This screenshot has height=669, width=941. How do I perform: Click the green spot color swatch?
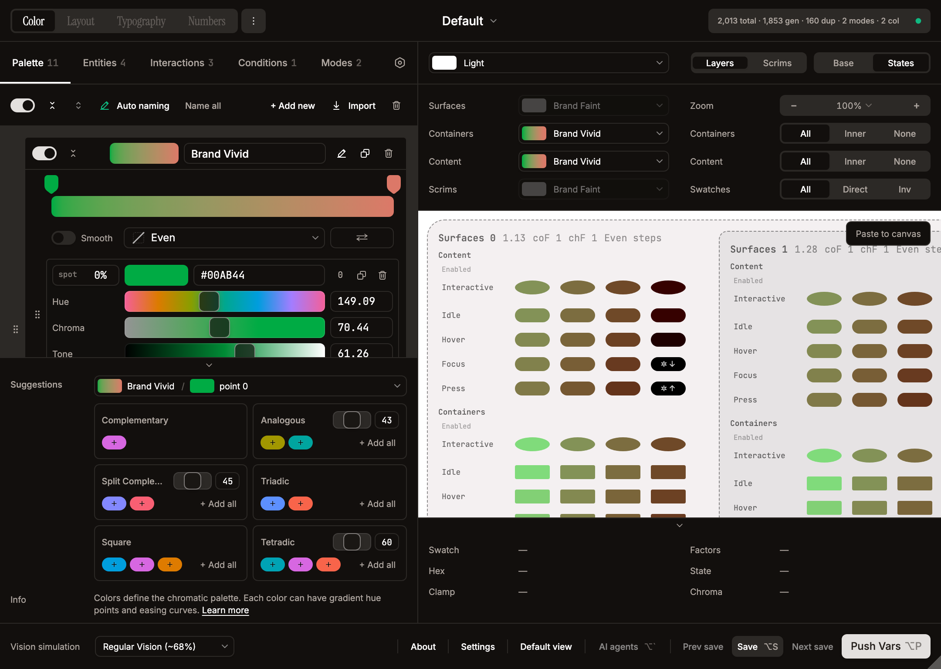pos(156,275)
